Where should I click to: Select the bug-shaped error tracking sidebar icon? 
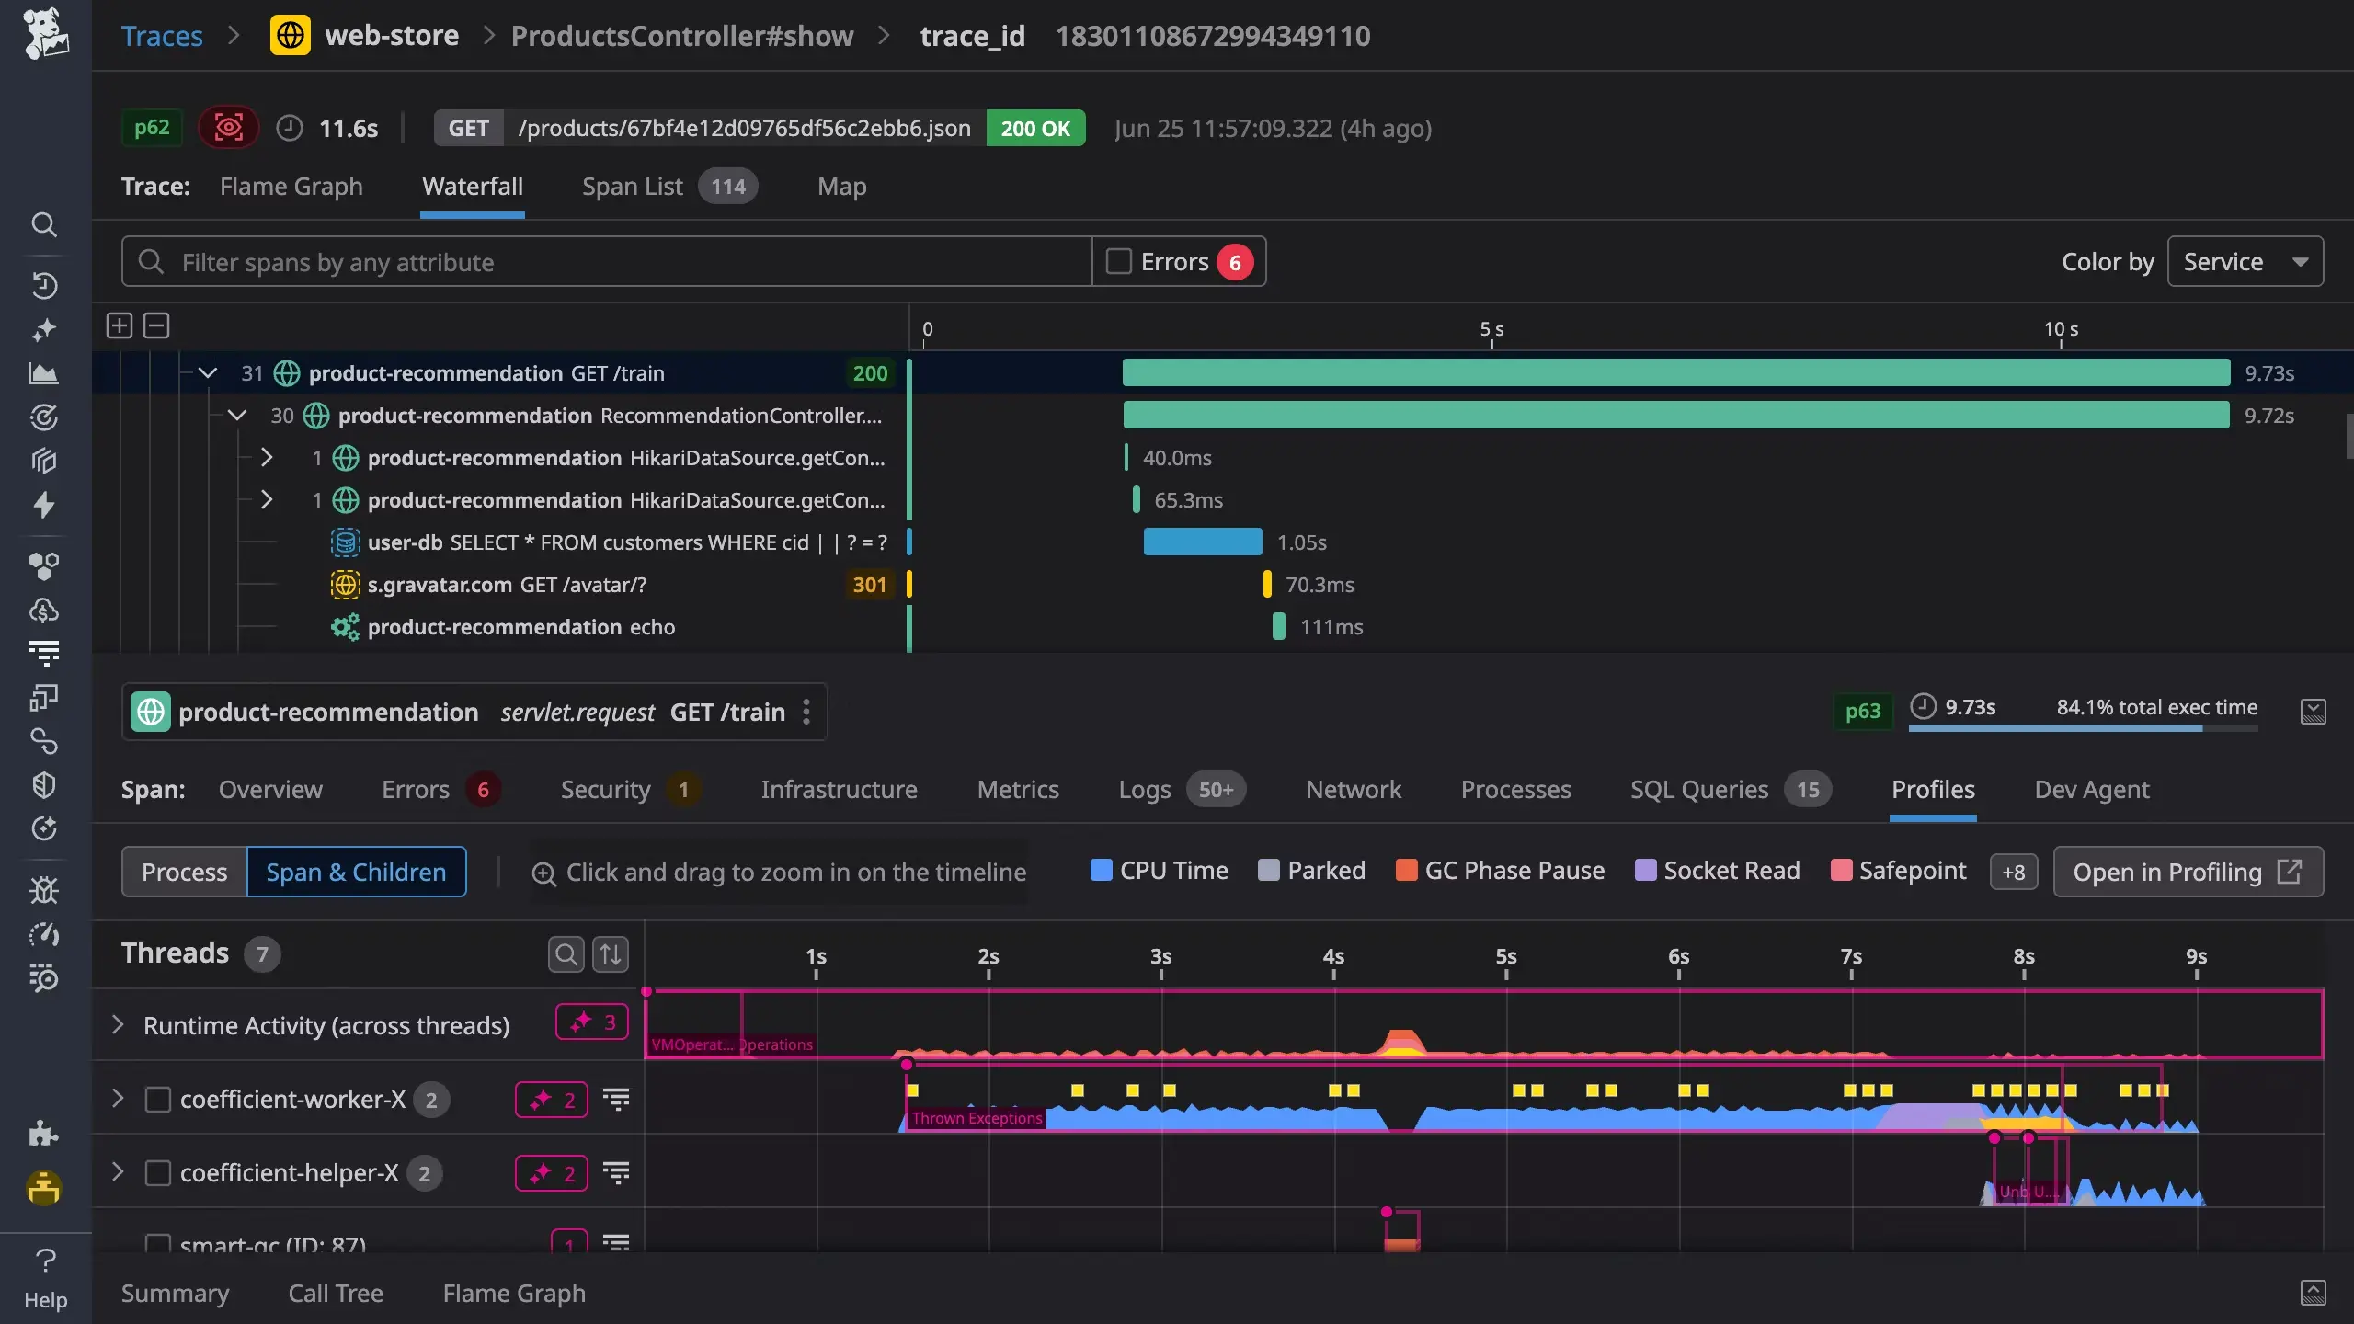pyautogui.click(x=45, y=890)
